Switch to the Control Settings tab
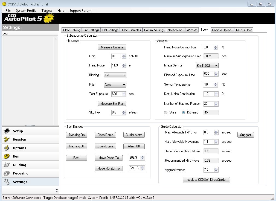The width and height of the screenshot is (276, 201). click(x=154, y=30)
